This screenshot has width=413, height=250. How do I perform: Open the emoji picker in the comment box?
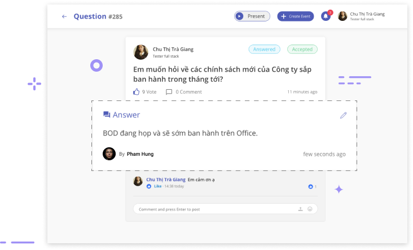pos(310,209)
